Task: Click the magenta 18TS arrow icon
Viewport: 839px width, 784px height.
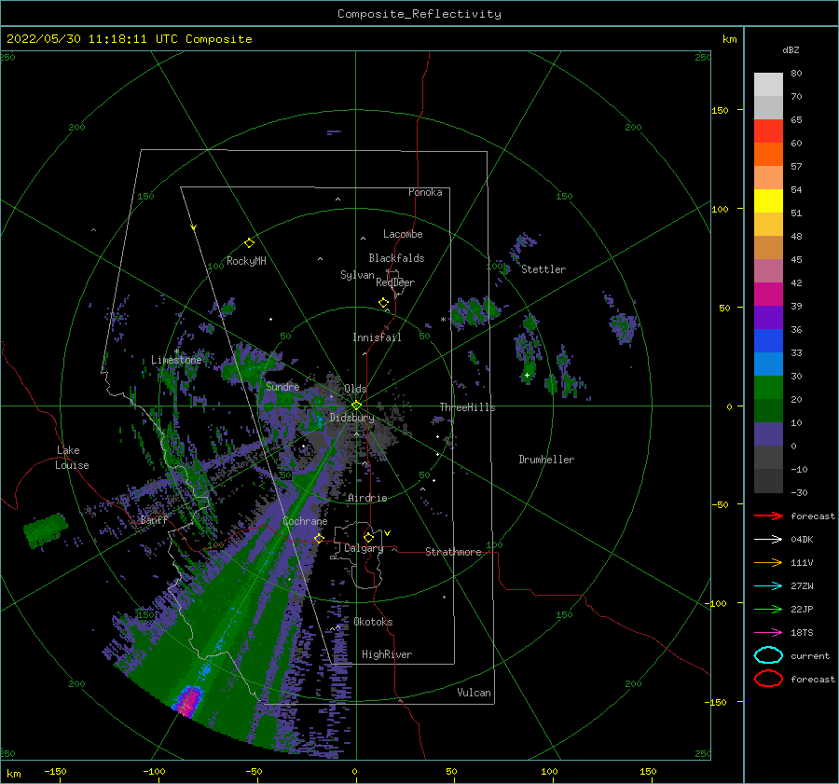Action: pyautogui.click(x=768, y=633)
